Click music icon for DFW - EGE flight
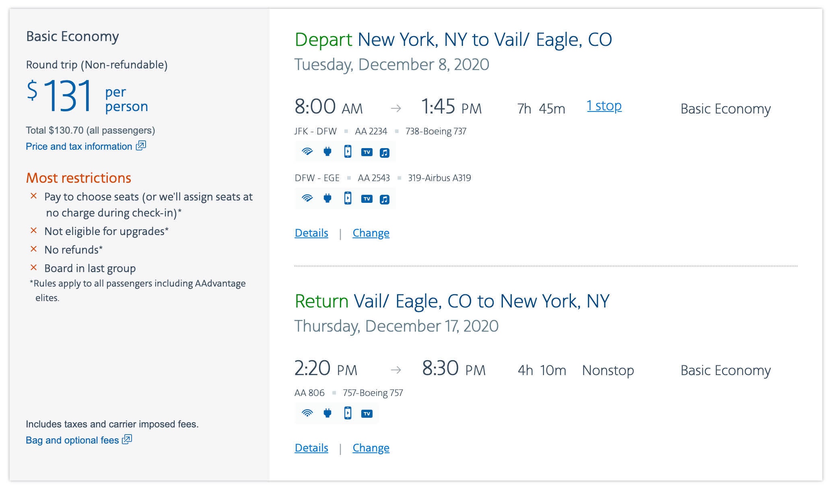The height and width of the screenshot is (491, 832). pos(385,199)
